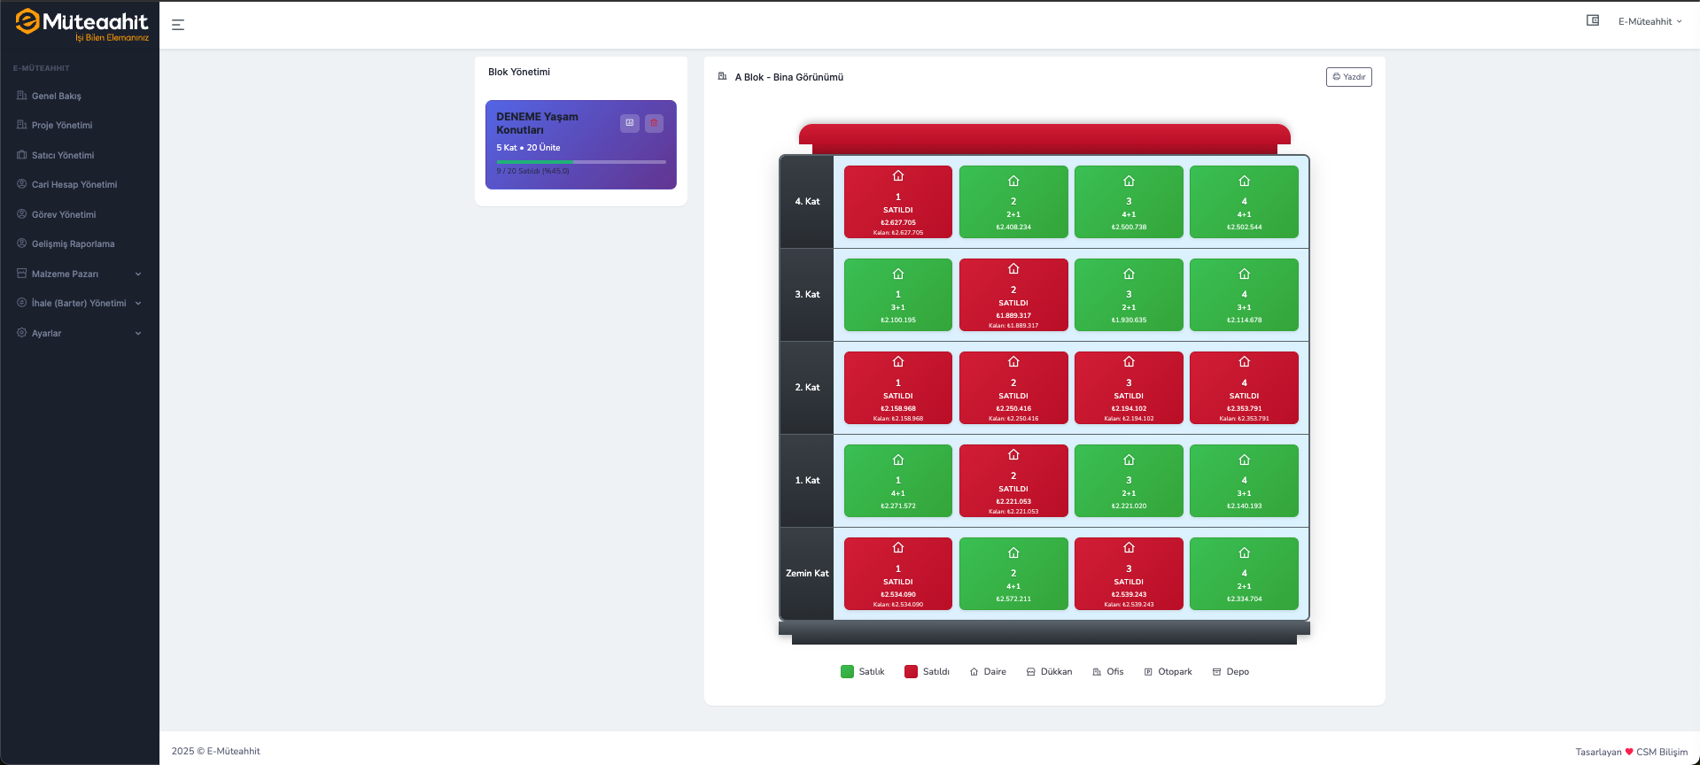Viewport: 1700px width, 765px height.
Task: Select sold unit 1 on 4. Kat
Action: point(897,202)
